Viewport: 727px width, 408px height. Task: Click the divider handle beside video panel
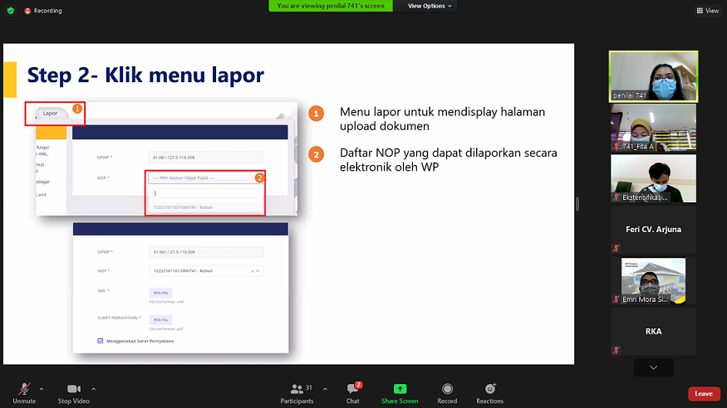[x=577, y=204]
